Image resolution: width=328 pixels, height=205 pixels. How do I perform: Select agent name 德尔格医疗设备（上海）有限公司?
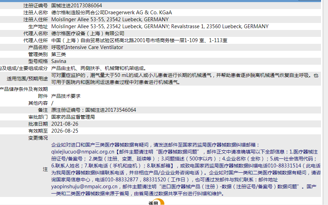pos(88,33)
